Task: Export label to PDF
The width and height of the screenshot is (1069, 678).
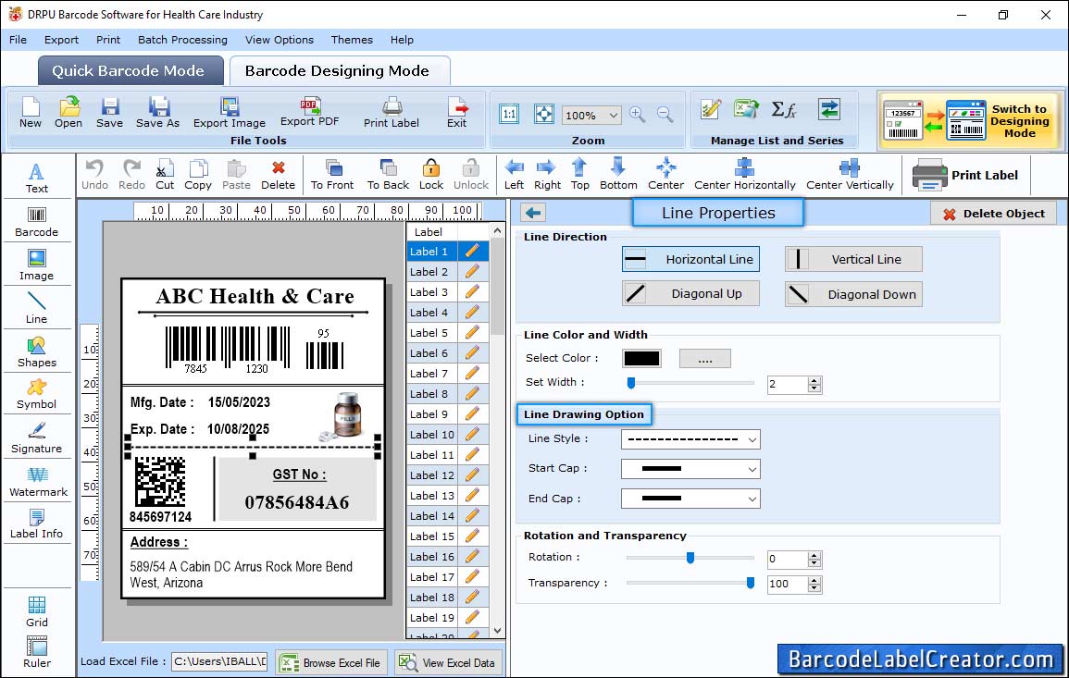Action: click(x=309, y=113)
